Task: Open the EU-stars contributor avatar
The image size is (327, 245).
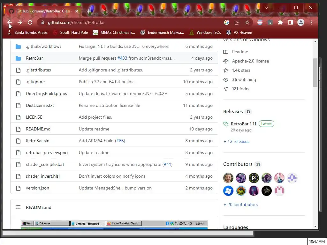Action: tap(254, 178)
